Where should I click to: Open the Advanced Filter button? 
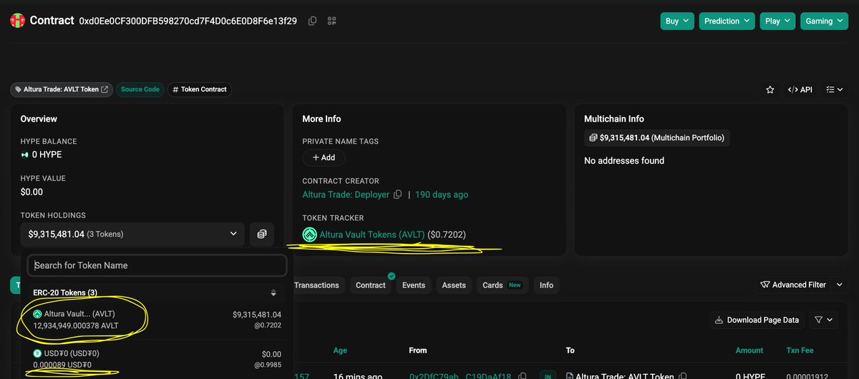pyautogui.click(x=792, y=285)
